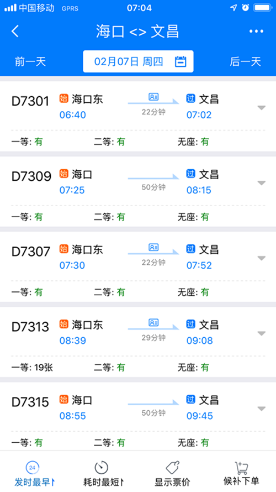Tap the back arrow icon
The height and width of the screenshot is (492, 276).
[15, 32]
